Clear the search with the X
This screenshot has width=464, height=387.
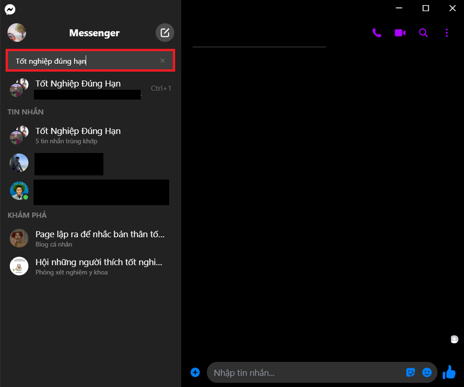163,60
